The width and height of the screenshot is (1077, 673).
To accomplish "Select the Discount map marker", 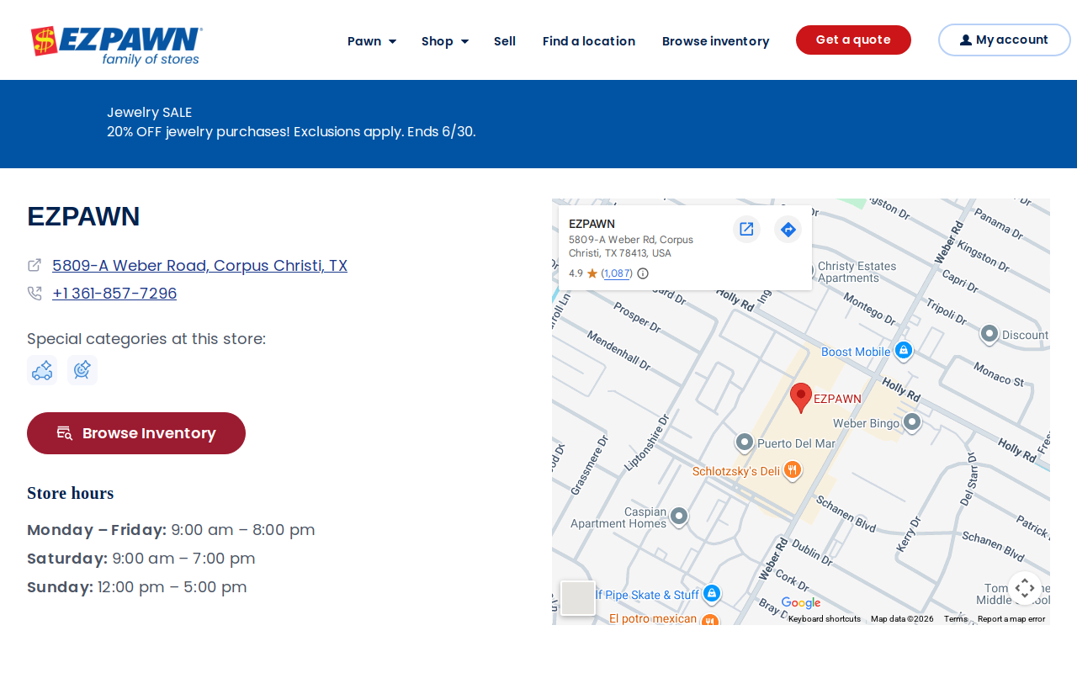I will coord(989,334).
